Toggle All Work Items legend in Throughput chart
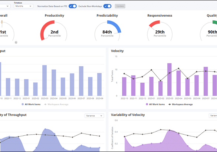 click(x=31, y=104)
